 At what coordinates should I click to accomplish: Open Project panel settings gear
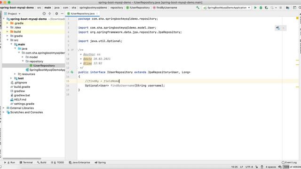(56, 14)
